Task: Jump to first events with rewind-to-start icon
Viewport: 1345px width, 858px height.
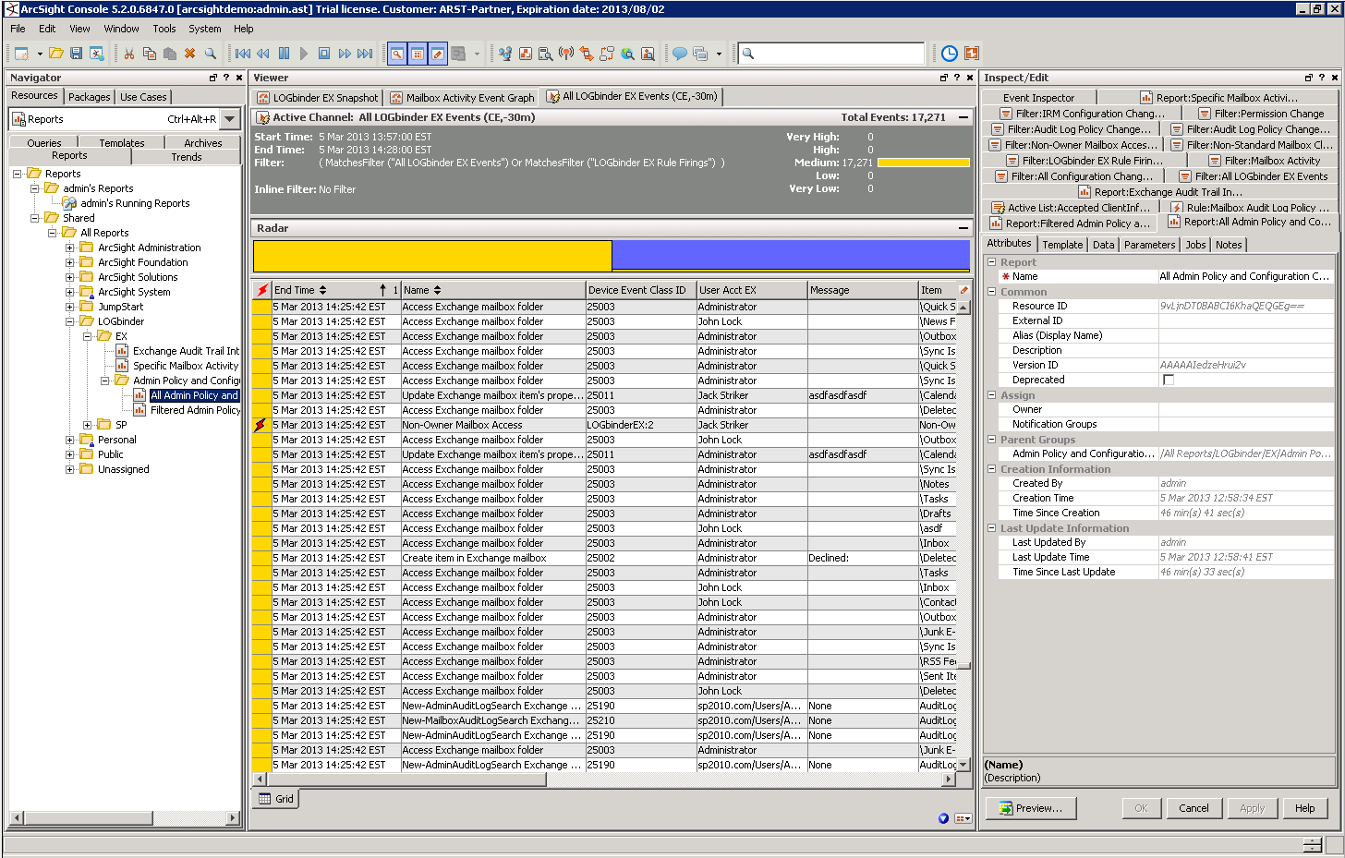Action: pos(243,54)
